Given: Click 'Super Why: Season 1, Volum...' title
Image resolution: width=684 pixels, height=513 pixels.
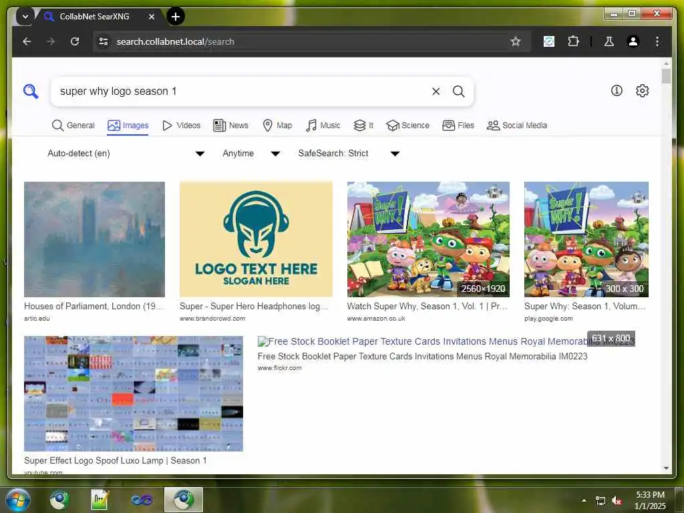Looking at the screenshot, I should [585, 307].
